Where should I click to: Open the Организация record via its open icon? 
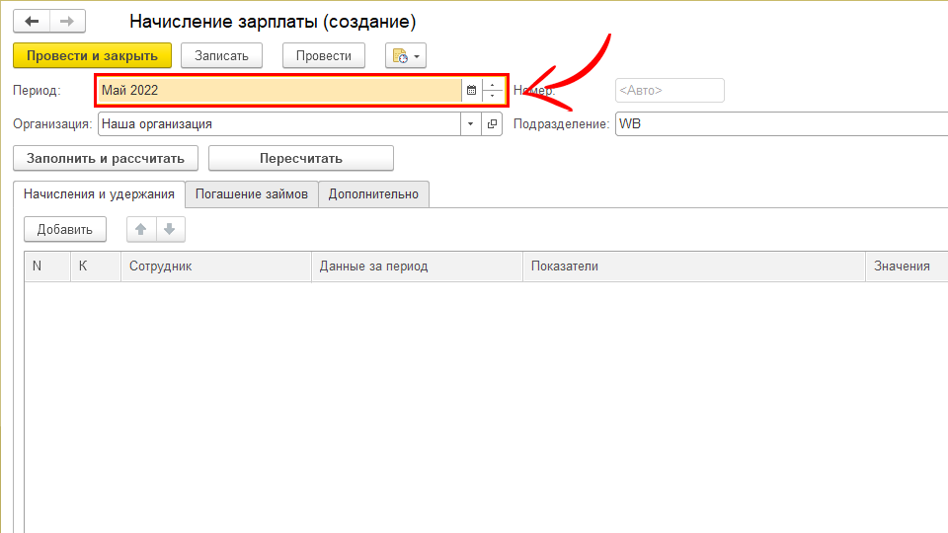pos(493,124)
